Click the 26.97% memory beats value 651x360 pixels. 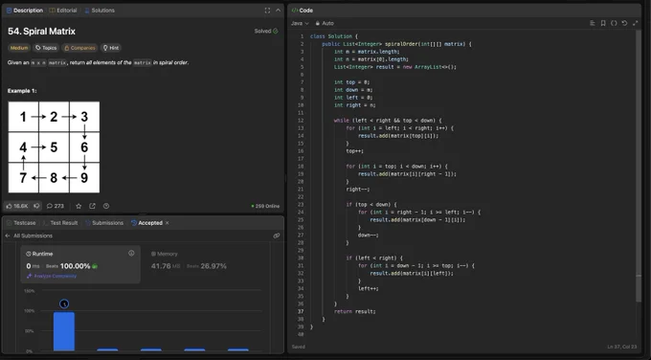pos(213,266)
